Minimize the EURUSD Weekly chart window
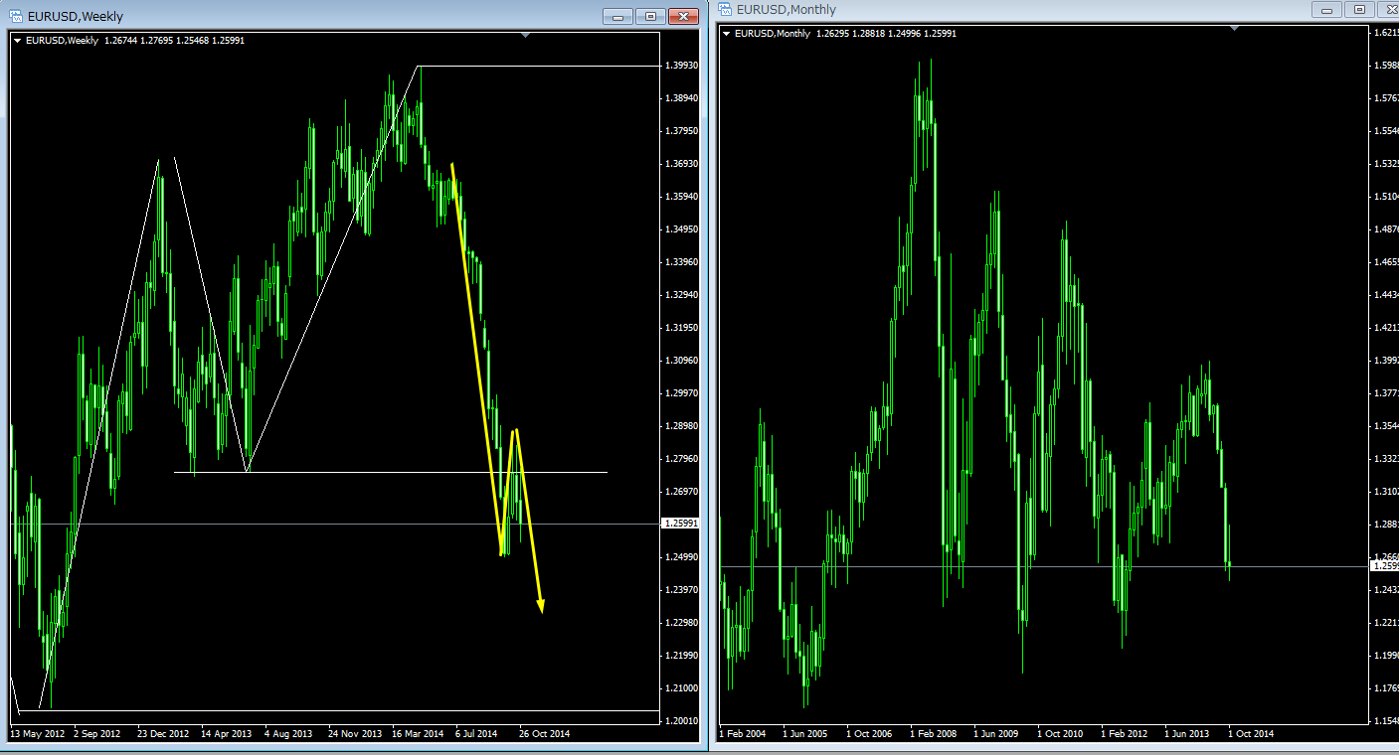1399x755 pixels. (618, 17)
